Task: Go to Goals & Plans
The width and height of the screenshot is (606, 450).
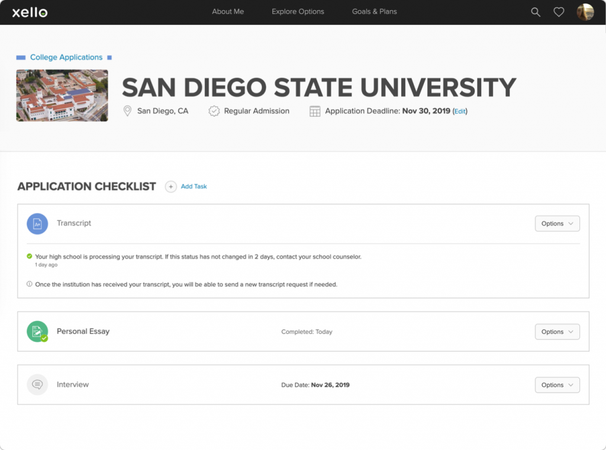Action: pyautogui.click(x=375, y=12)
